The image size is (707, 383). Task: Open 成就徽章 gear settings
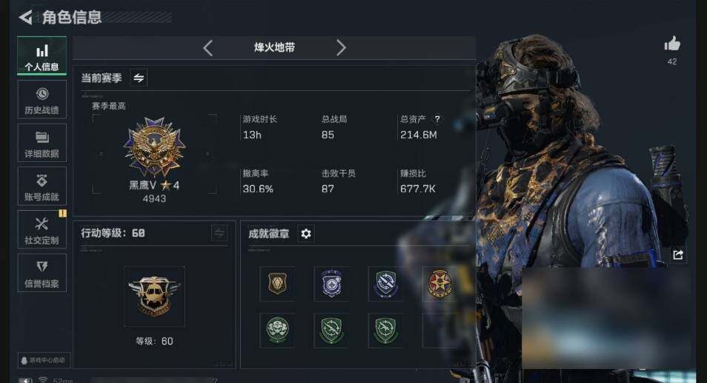tap(306, 234)
